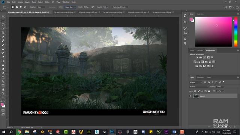Select the Quick Selection tool
Image resolution: width=240 pixels, height=135 pixels.
(3, 28)
